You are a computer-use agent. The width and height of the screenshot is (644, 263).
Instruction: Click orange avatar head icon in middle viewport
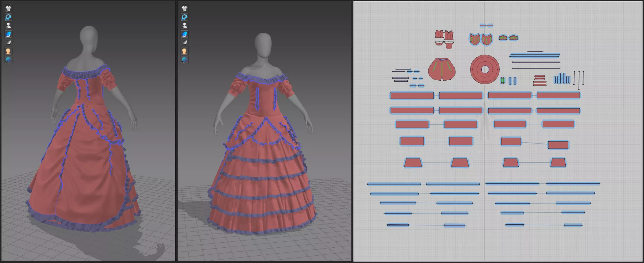[x=184, y=51]
